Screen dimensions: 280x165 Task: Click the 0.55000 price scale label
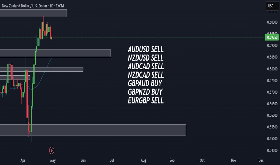272,139
